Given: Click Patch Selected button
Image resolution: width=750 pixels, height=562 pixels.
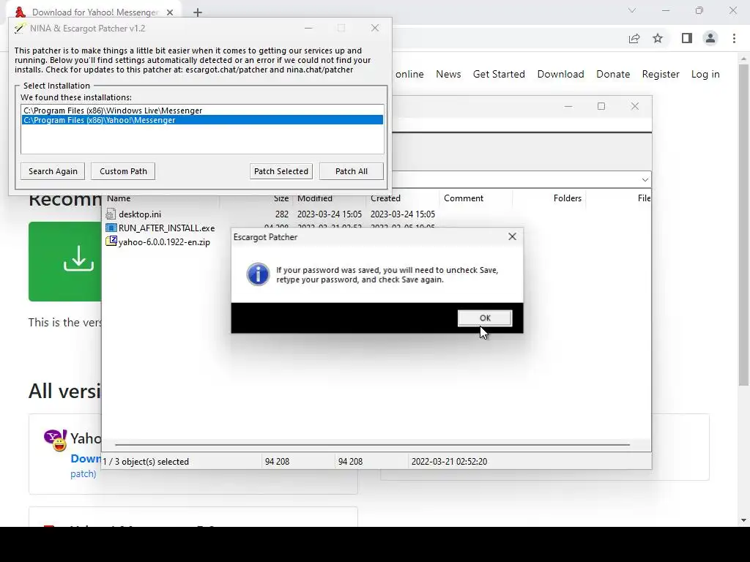Looking at the screenshot, I should click(x=281, y=171).
